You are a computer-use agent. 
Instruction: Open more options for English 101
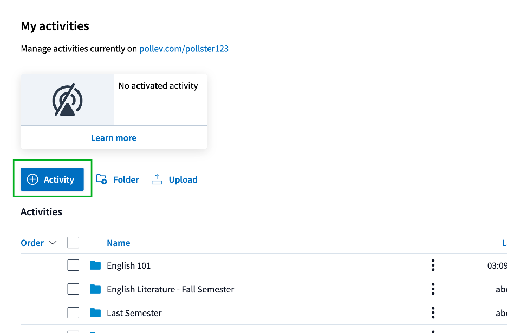[x=433, y=265]
